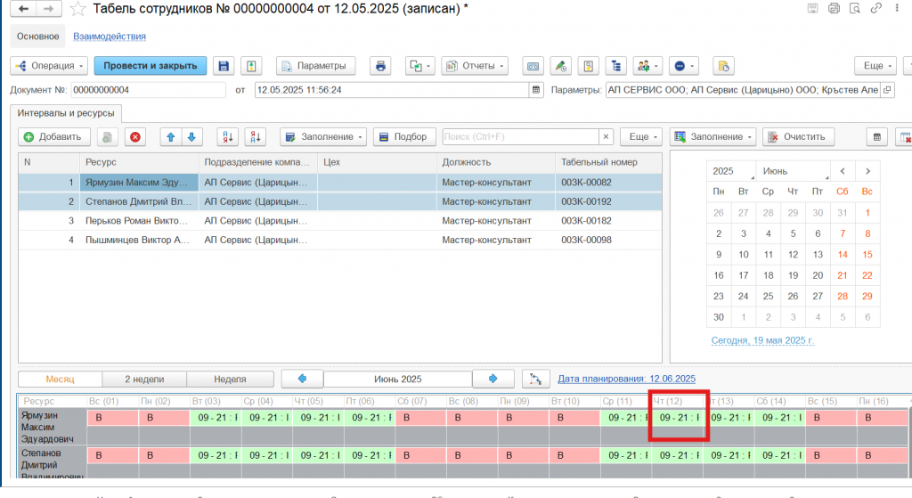
Task: Go to next month with right blue arrow
Action: [493, 379]
